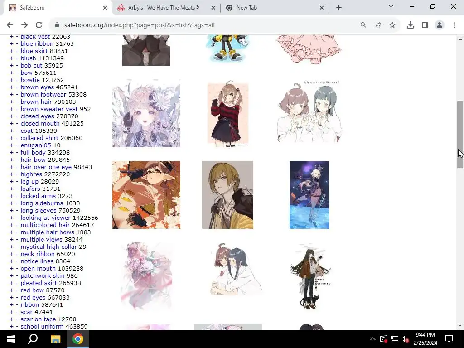Click the scrollbar up arrow
Viewport: 464px width, 348px height.
click(460, 39)
